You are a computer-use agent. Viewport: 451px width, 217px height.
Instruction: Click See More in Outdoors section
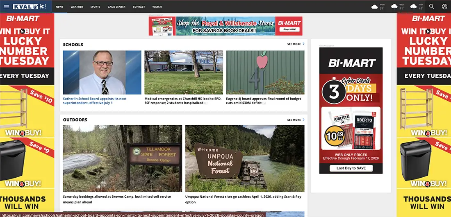[x=294, y=120]
